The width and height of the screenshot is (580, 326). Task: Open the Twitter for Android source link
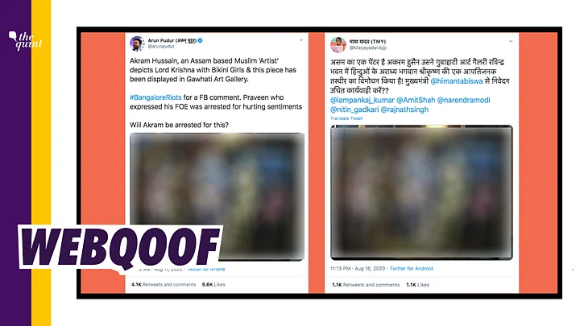(x=411, y=269)
